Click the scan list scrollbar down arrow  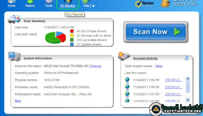[x=188, y=100]
